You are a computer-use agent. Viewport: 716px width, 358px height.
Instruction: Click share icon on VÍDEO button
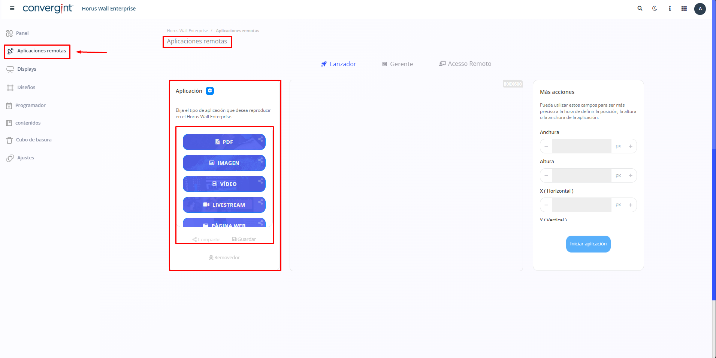pos(260,181)
